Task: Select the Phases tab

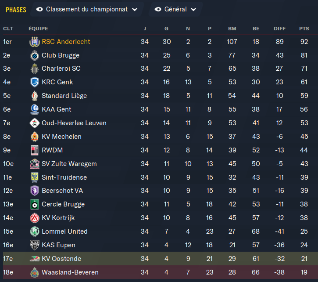Action: pyautogui.click(x=16, y=9)
